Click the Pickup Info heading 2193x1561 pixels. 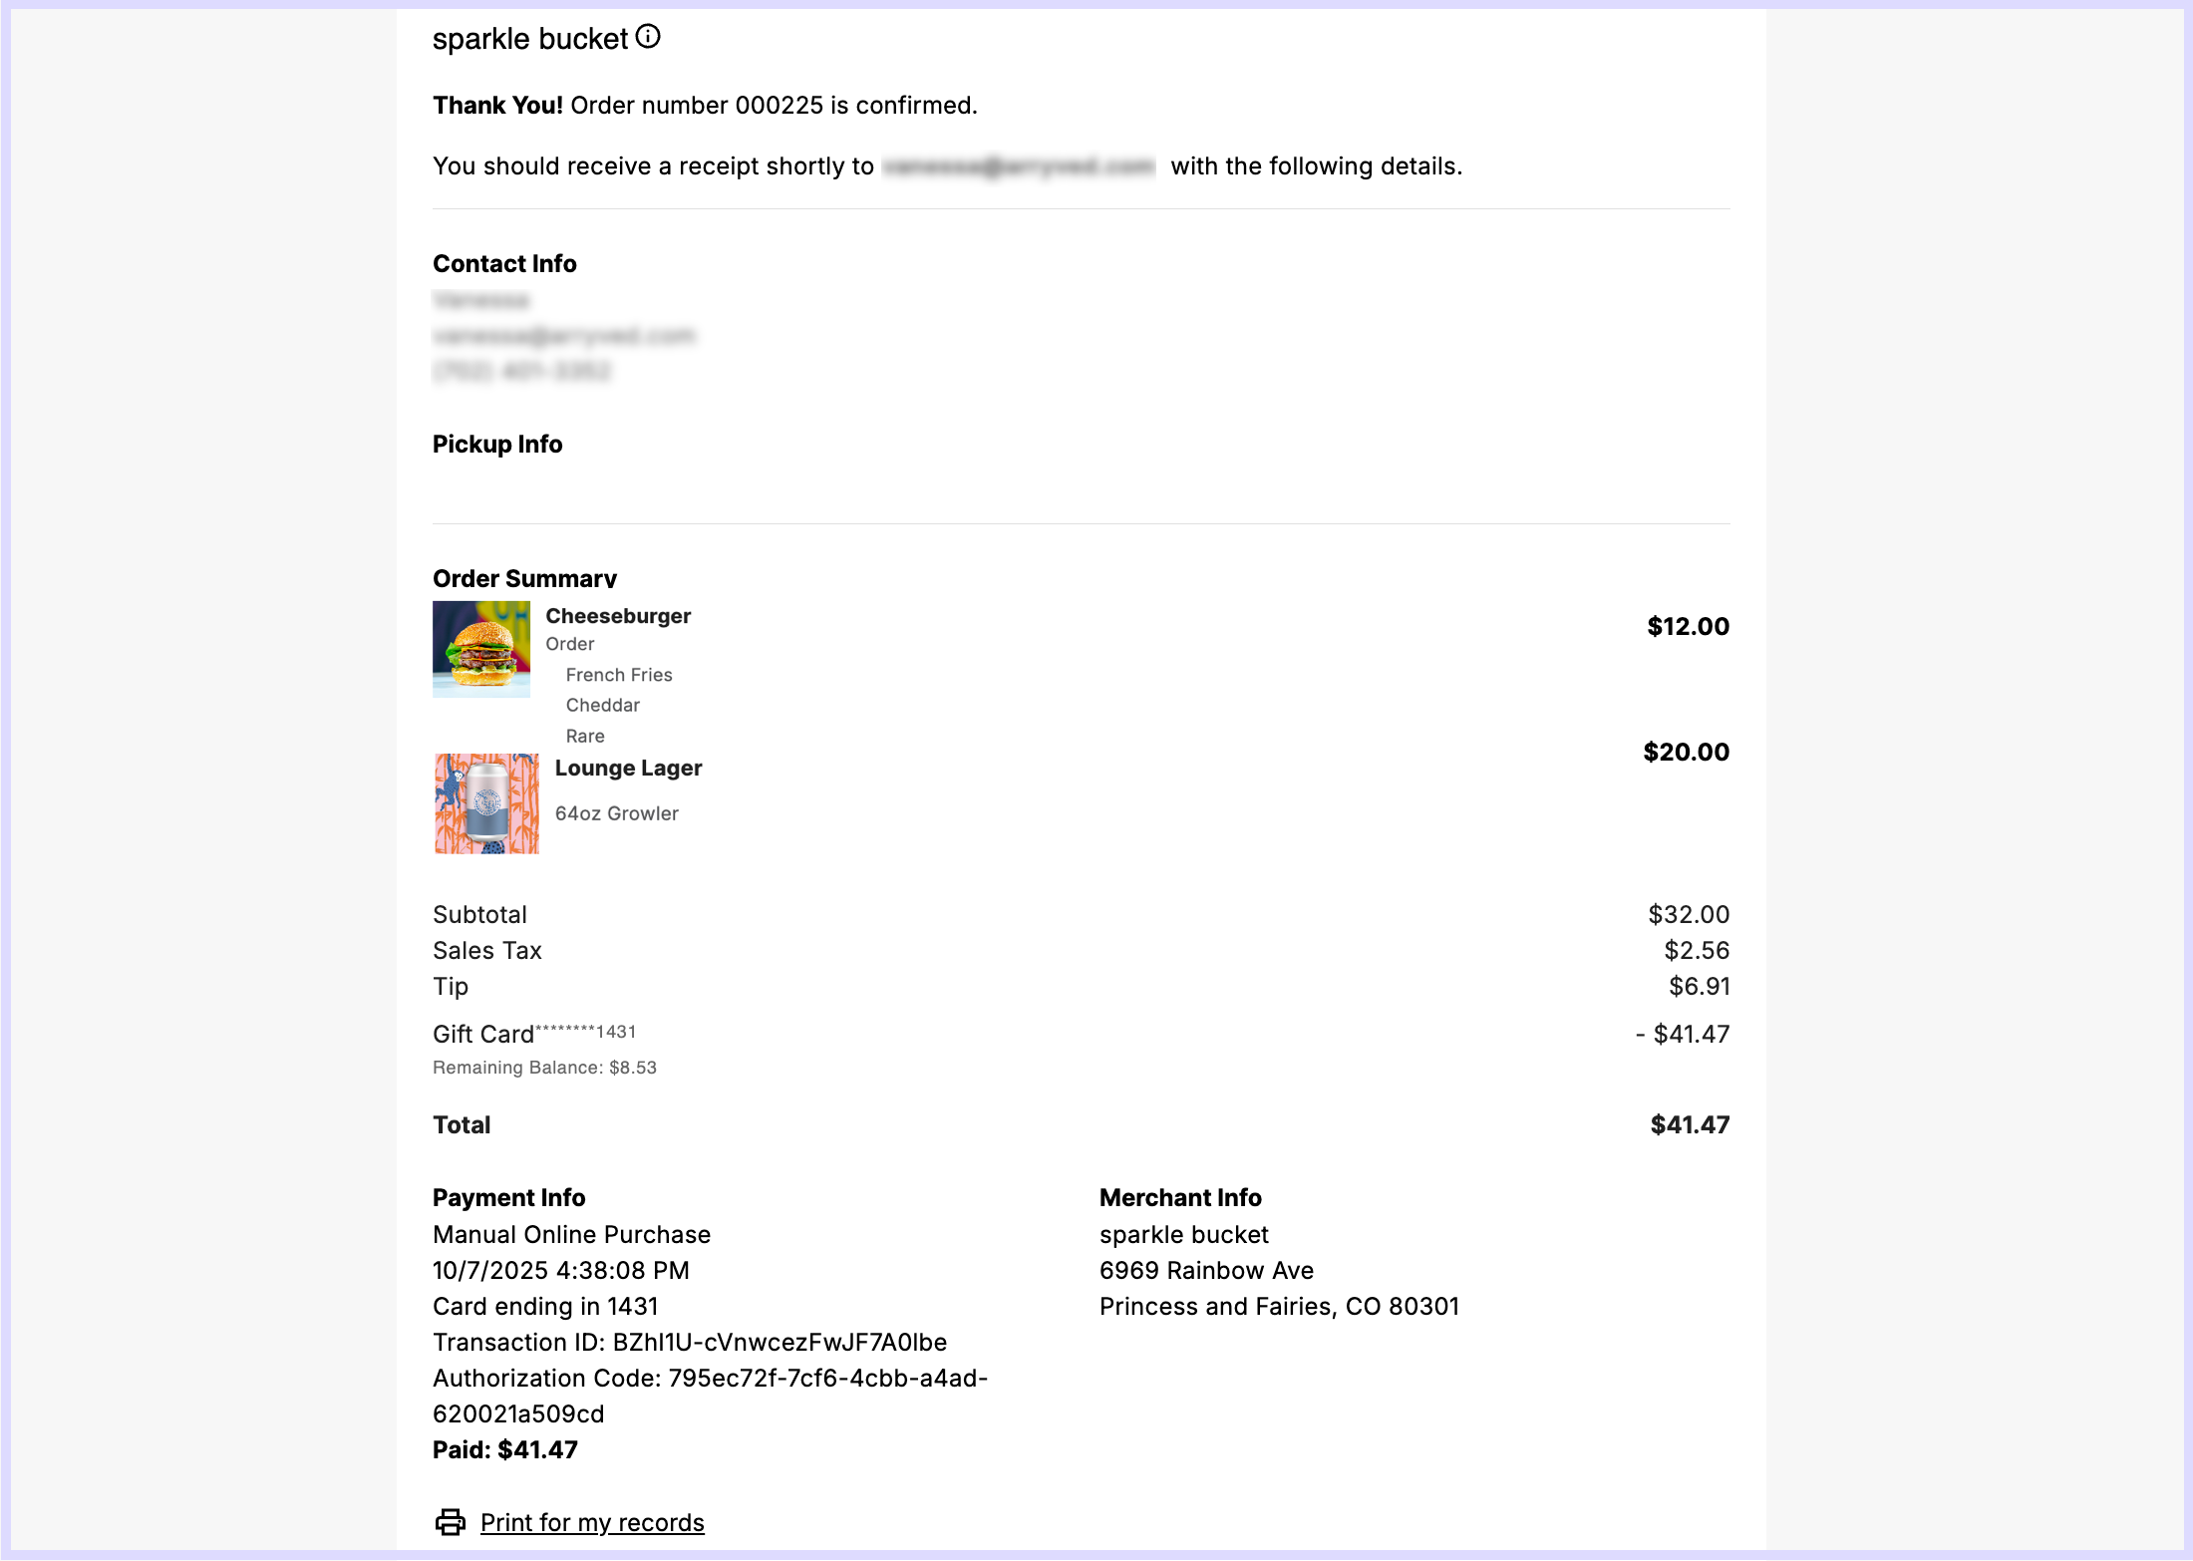[497, 445]
